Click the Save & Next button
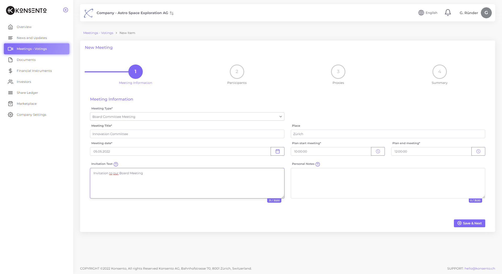The image size is (502, 274). click(469, 223)
